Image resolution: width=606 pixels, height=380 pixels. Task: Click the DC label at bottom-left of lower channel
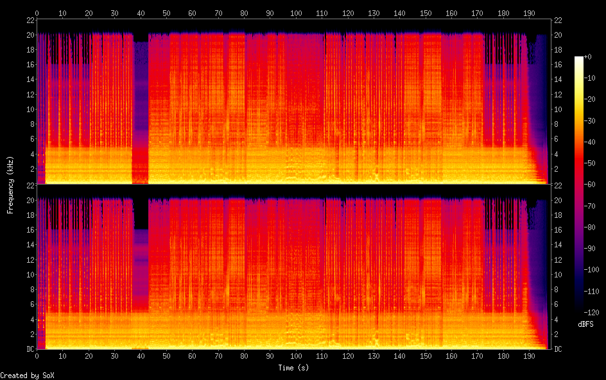pyautogui.click(x=29, y=349)
